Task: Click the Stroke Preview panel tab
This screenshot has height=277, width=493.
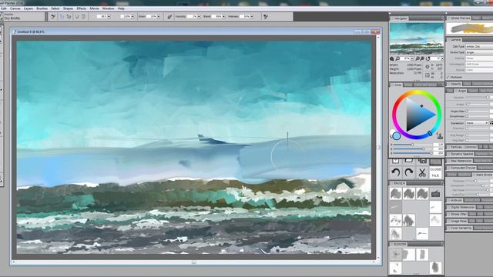Action: (x=461, y=18)
